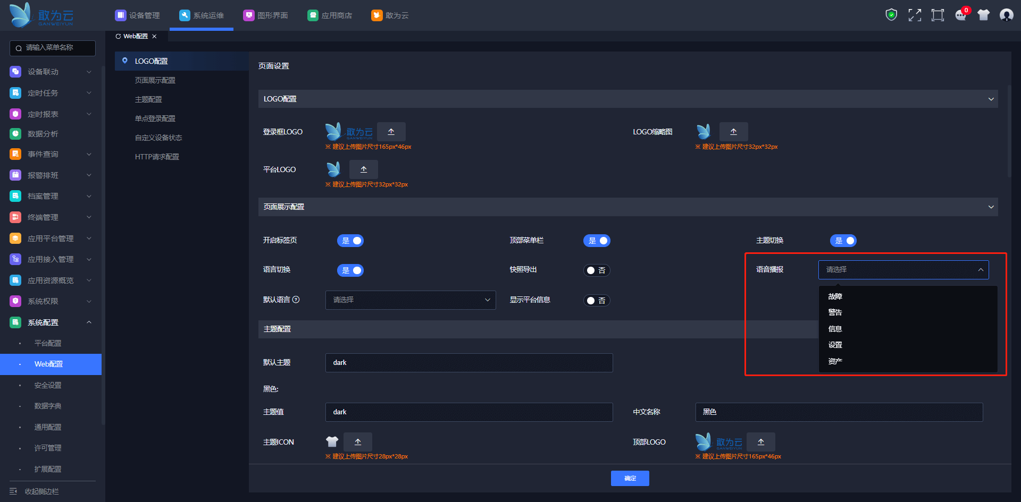
Task: Click the theme switch T-shirt icon in header
Action: 983,15
